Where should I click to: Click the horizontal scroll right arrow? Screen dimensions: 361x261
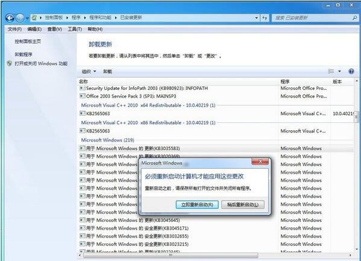point(351,255)
